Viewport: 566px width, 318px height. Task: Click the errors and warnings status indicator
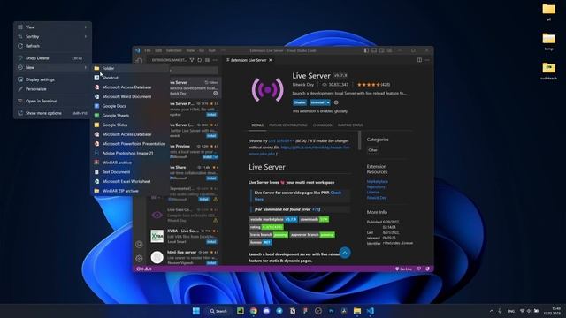click(143, 269)
